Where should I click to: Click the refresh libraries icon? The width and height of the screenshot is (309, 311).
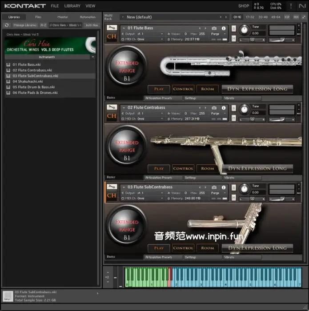(7, 25)
